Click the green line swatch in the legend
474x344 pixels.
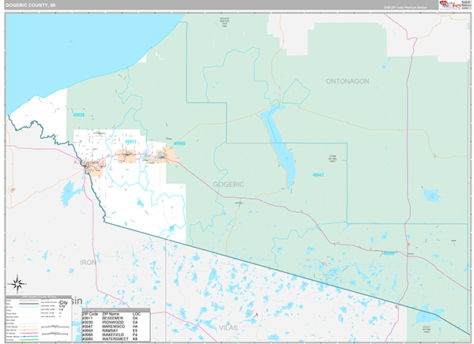(x=29, y=340)
